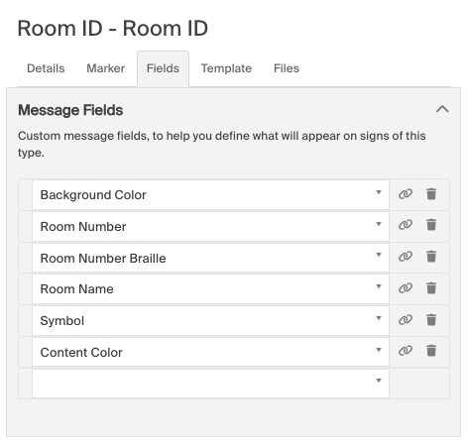Open the Template tab
The width and height of the screenshot is (467, 443).
[x=226, y=68]
